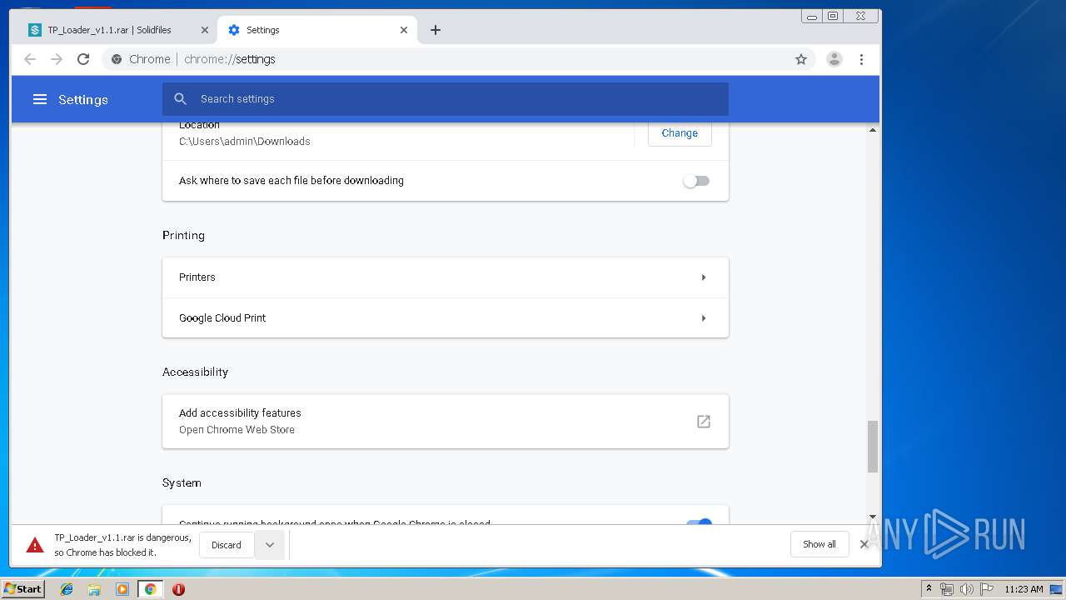Open the Settings hamburger menu

coord(40,99)
